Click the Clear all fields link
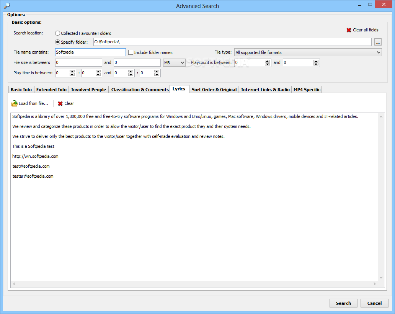 366,30
